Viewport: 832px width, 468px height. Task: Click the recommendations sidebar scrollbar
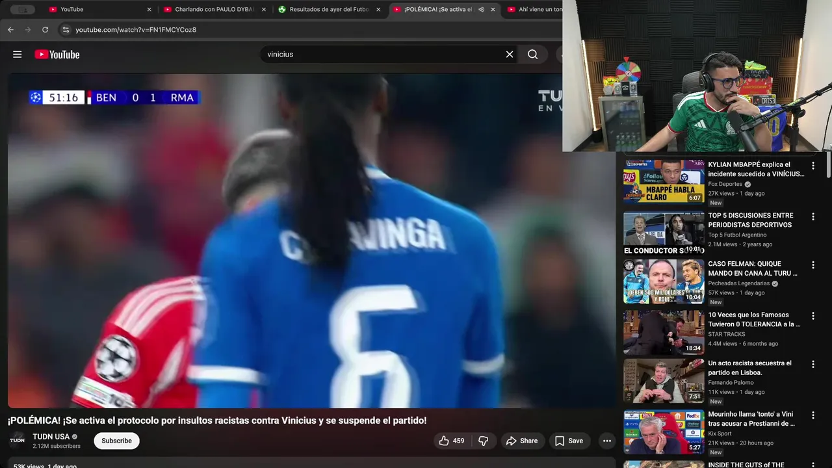[829, 166]
